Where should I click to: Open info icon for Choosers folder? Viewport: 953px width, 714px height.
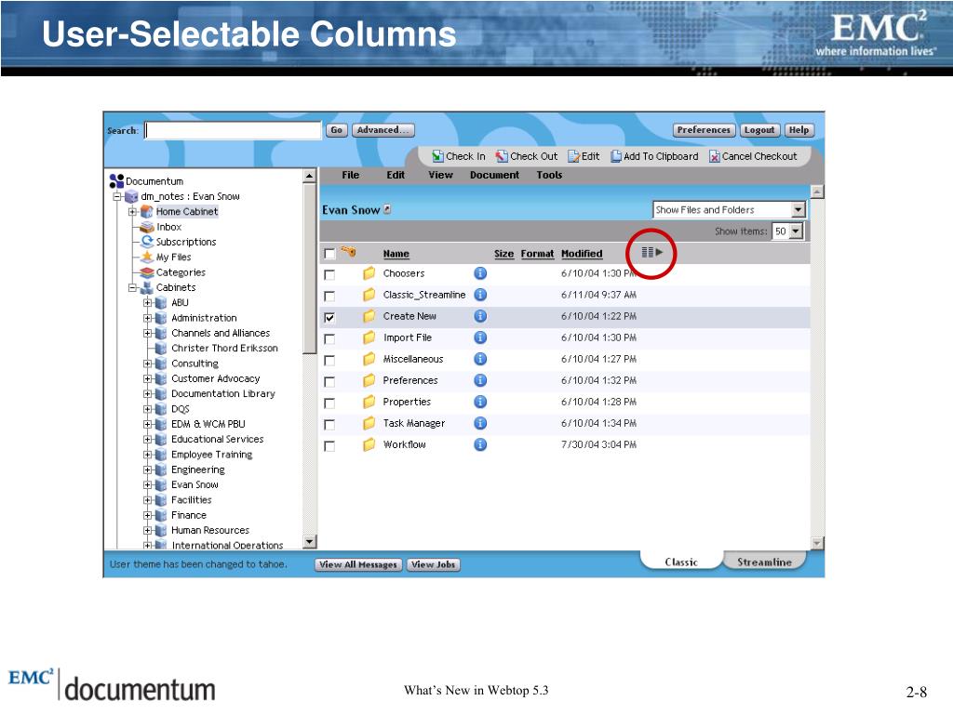480,273
